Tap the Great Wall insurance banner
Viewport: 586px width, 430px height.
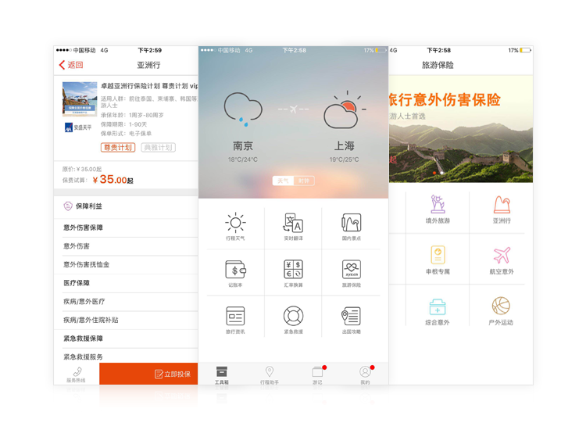coord(461,129)
